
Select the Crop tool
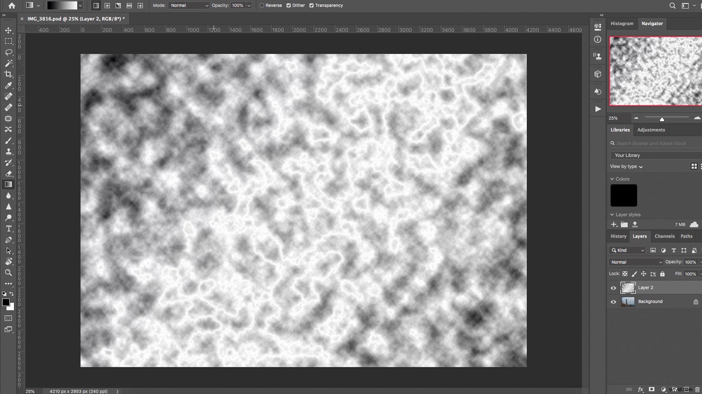click(8, 74)
